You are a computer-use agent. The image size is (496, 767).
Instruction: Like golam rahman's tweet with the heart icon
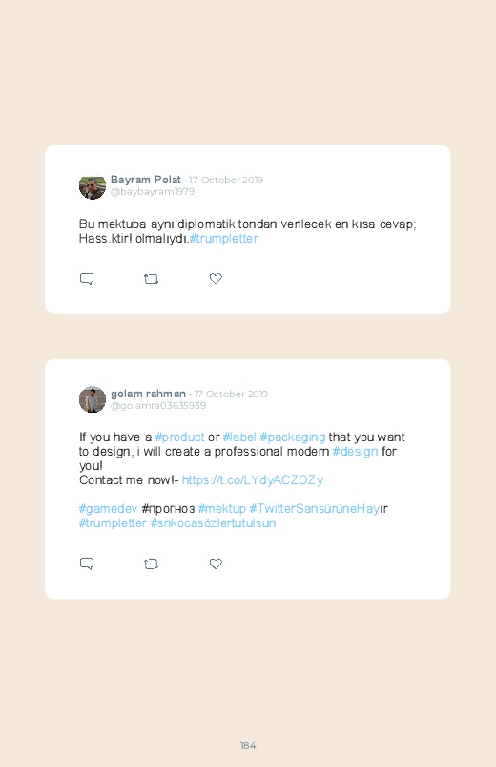click(x=216, y=564)
